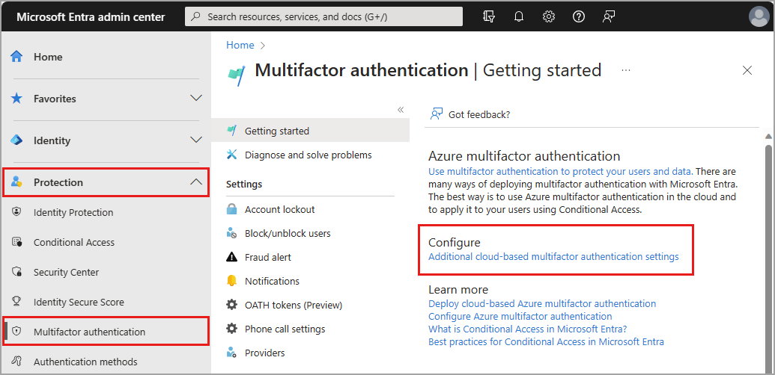Click the Home breadcrumb link
The image size is (775, 375).
click(x=240, y=45)
